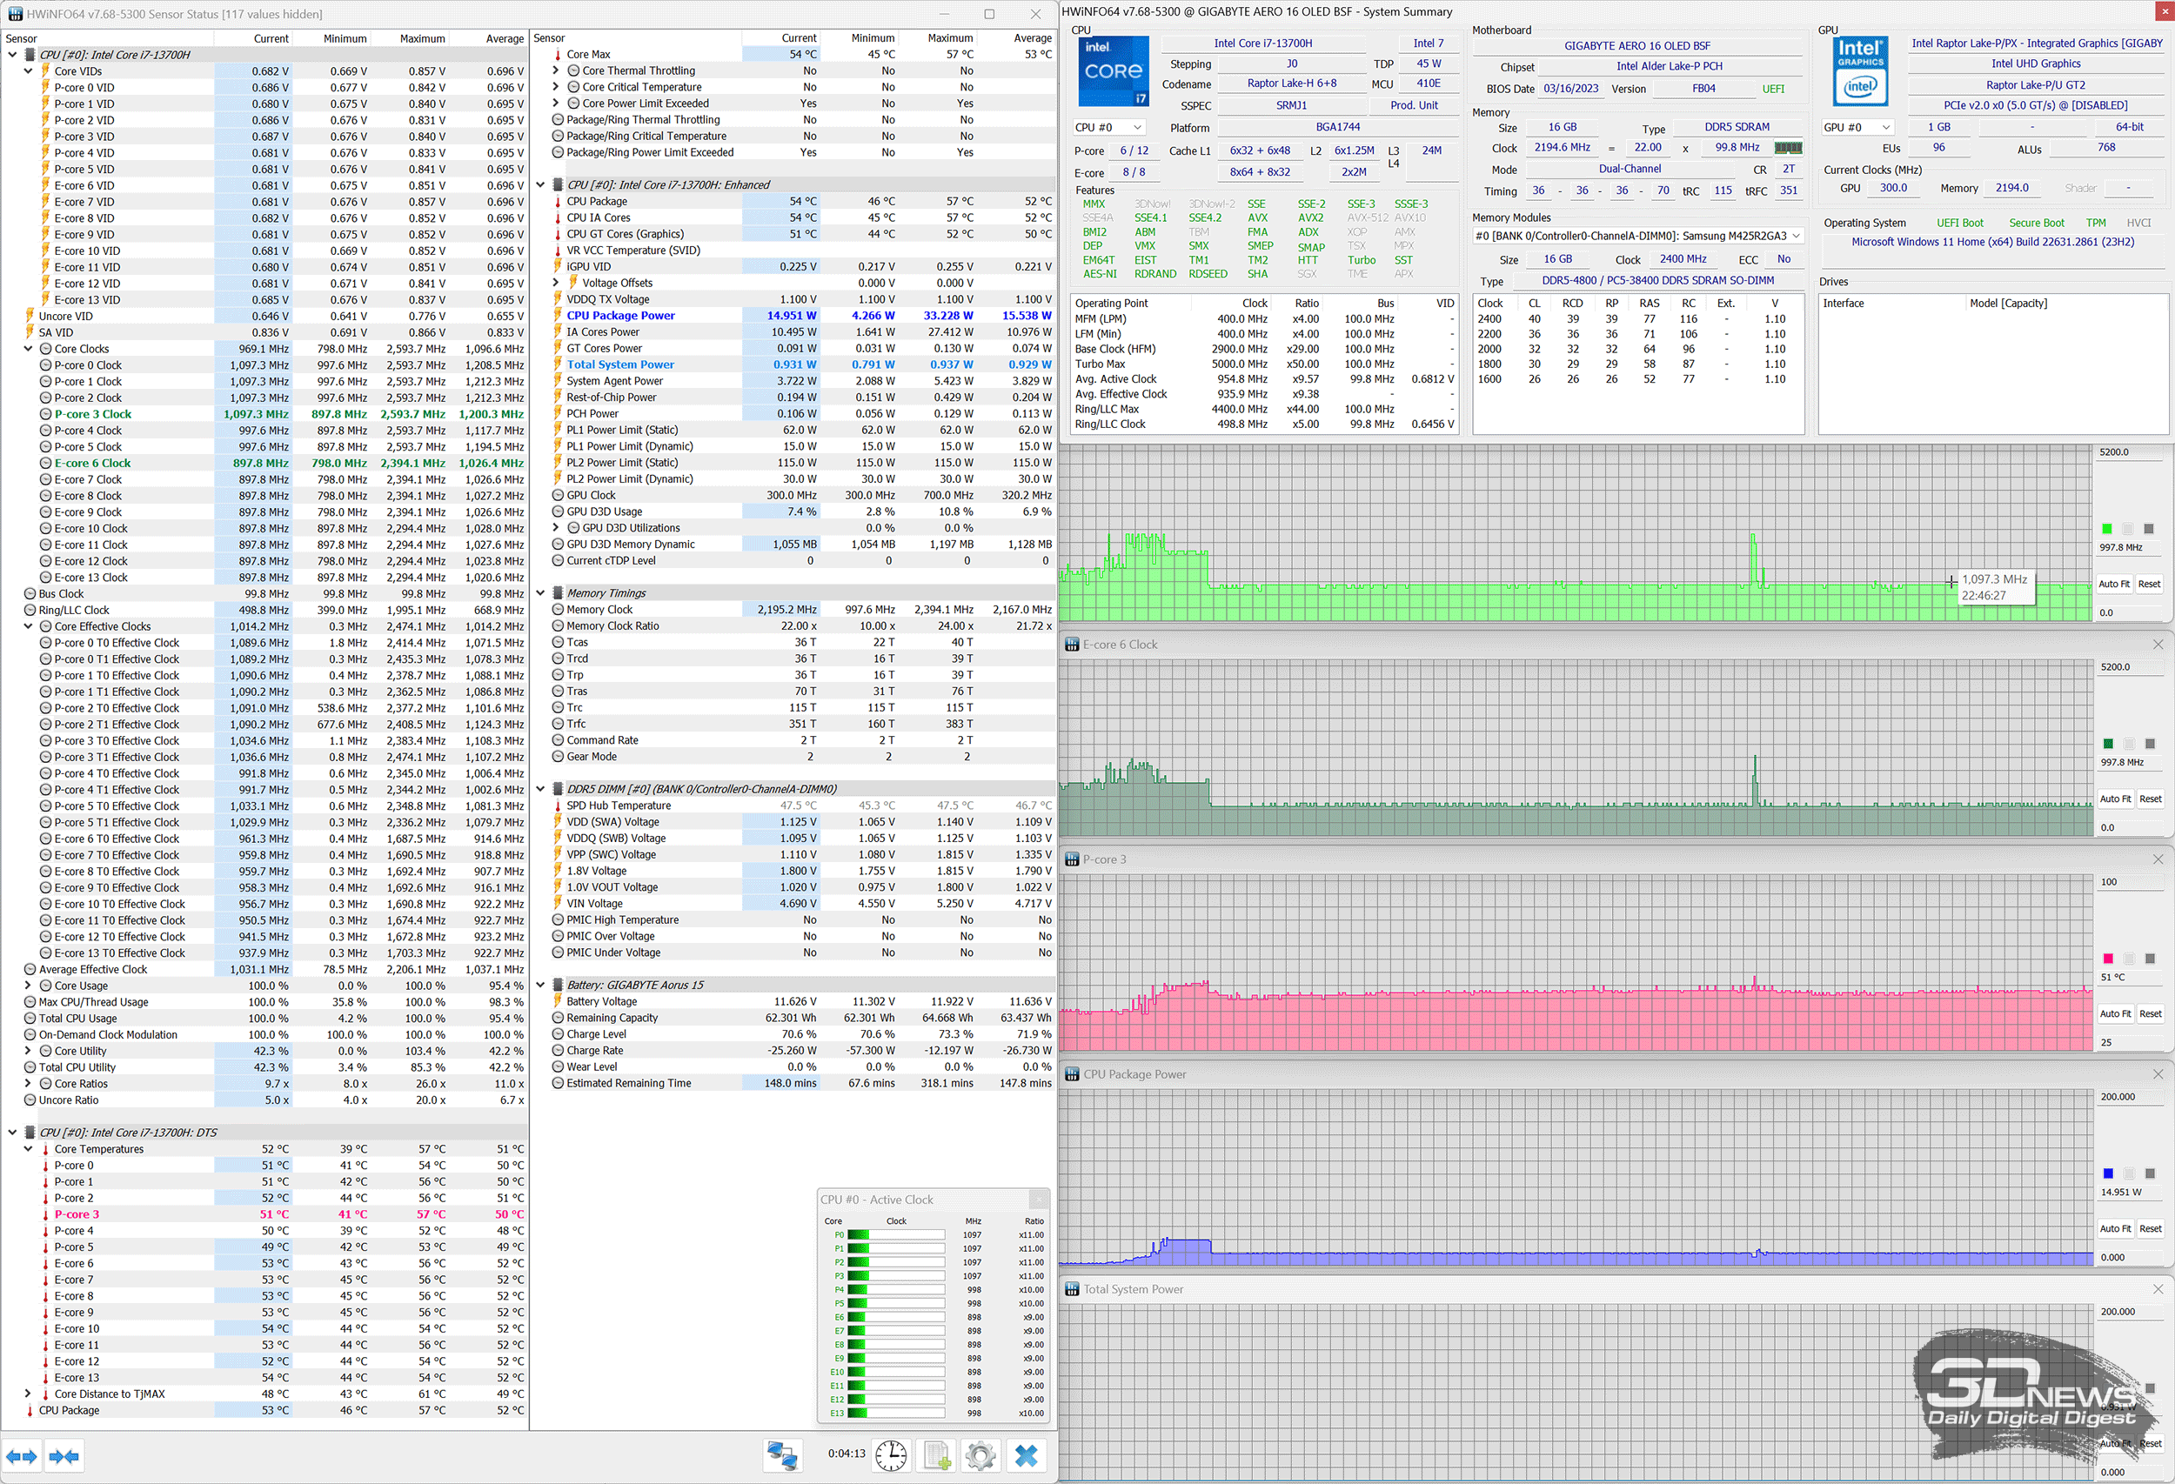The image size is (2175, 1484).
Task: Collapse the Battery GIGABYTE Aorus 15 group
Action: click(540, 985)
